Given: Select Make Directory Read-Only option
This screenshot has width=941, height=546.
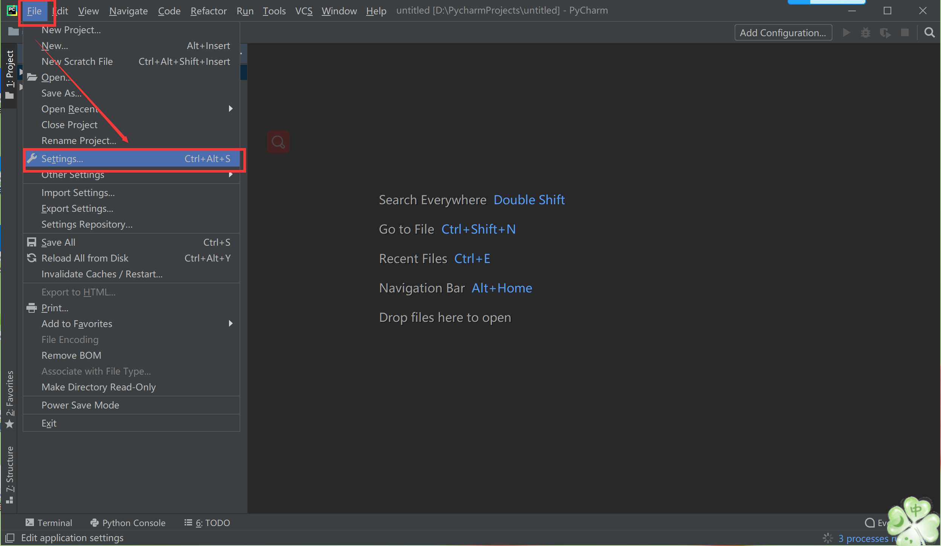Looking at the screenshot, I should [x=99, y=387].
